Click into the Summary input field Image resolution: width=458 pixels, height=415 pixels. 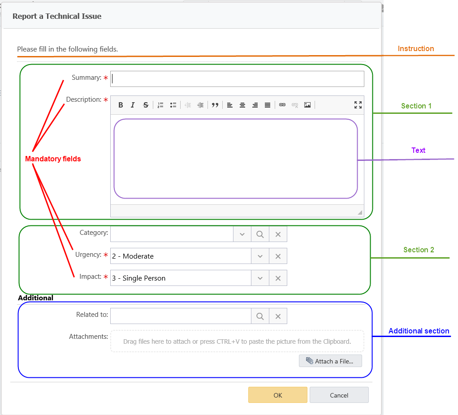coord(238,79)
